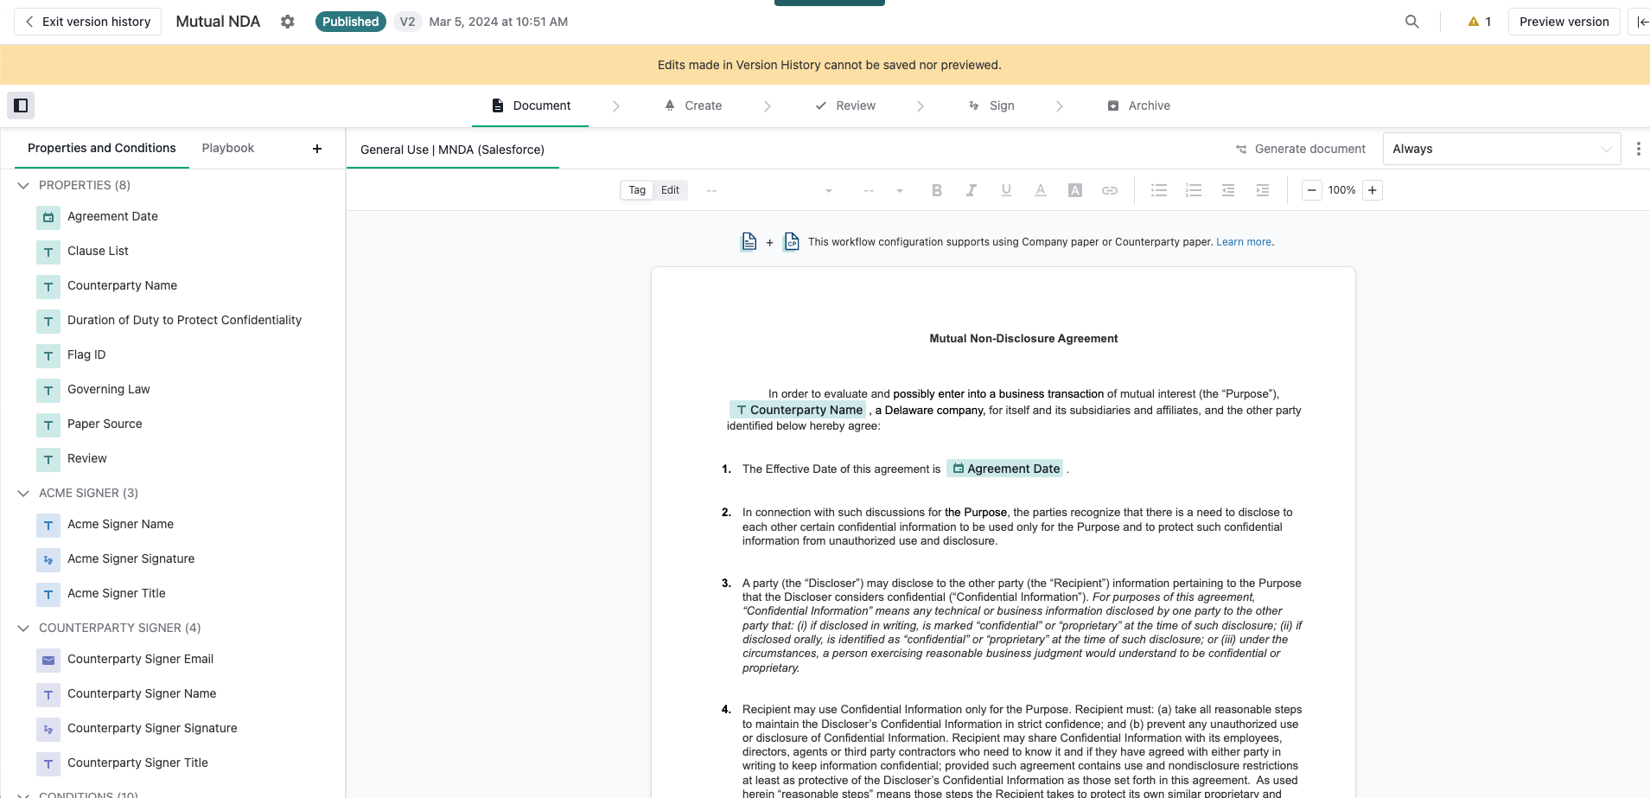Viewport: 1650px width, 798px height.
Task: Open the font style dropdown
Action: (x=769, y=190)
